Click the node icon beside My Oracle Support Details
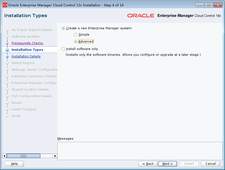This screenshot has height=170, width=225. pos(7,30)
